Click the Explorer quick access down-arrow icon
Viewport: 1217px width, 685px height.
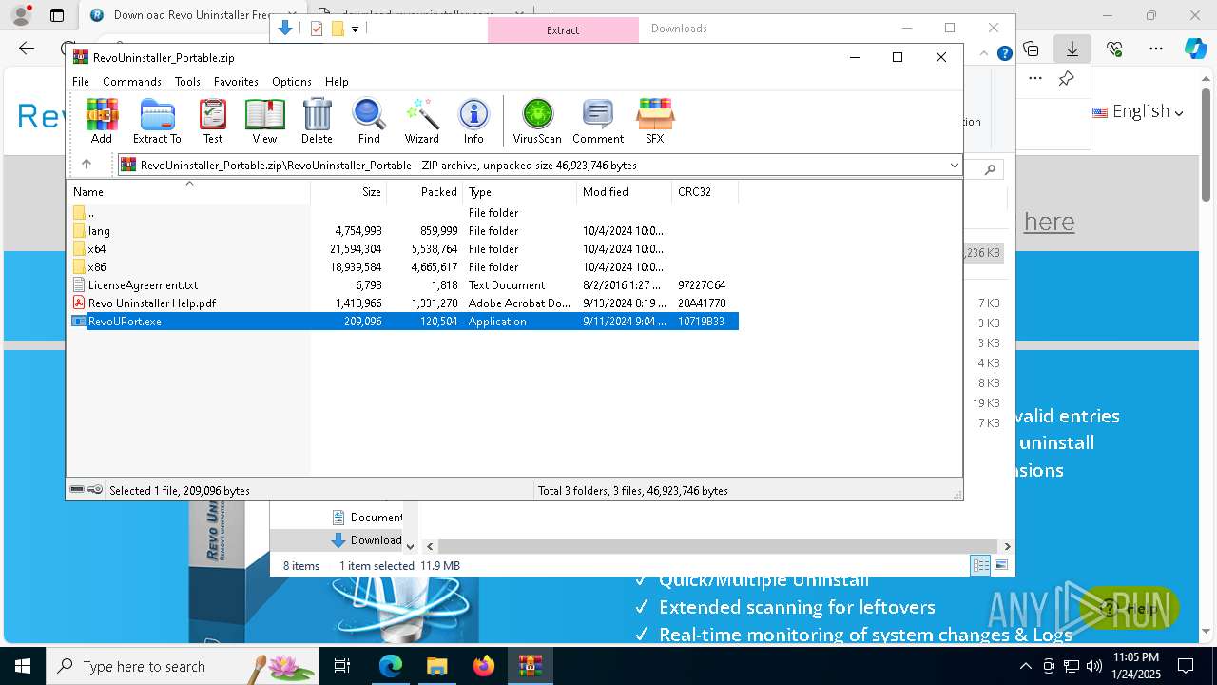point(285,29)
